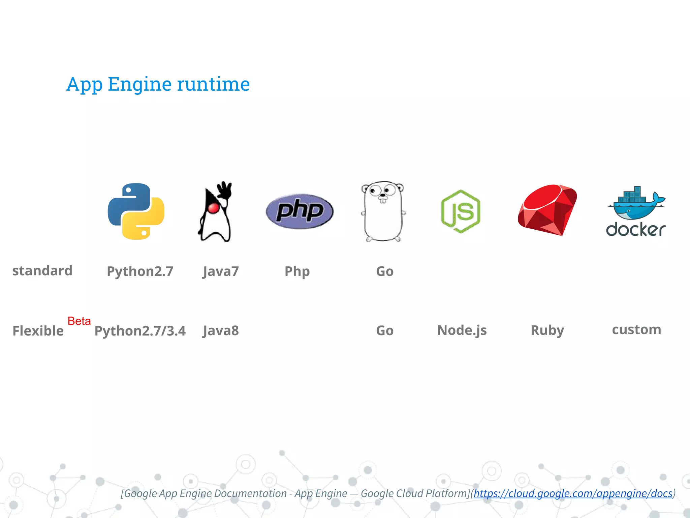Click the 'Java7' text
Viewport: 690px width, 518px height.
coord(221,271)
